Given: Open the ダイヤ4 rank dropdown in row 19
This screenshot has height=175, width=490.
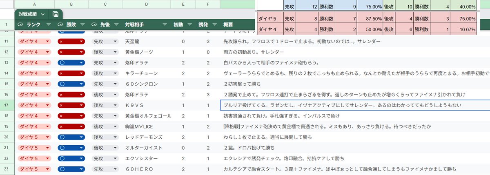Looking at the screenshot, I should point(34,126).
